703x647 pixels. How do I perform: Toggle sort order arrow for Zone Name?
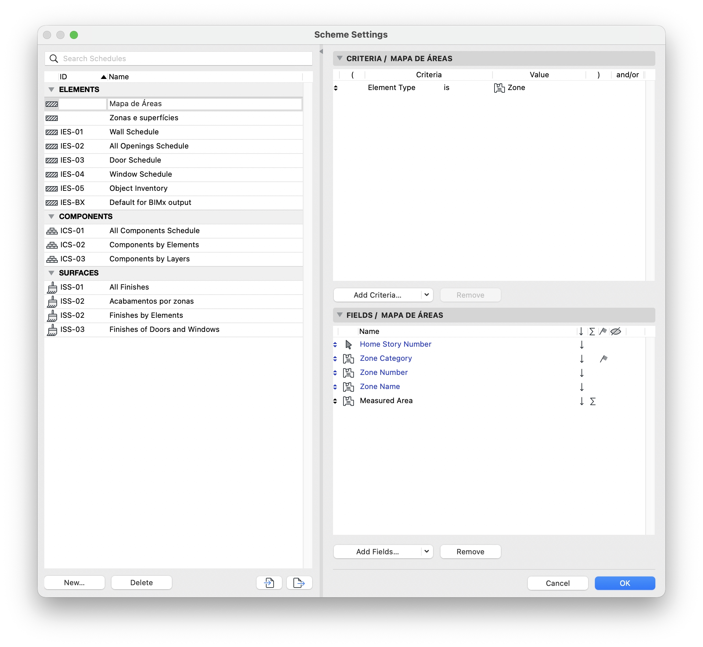pos(581,387)
